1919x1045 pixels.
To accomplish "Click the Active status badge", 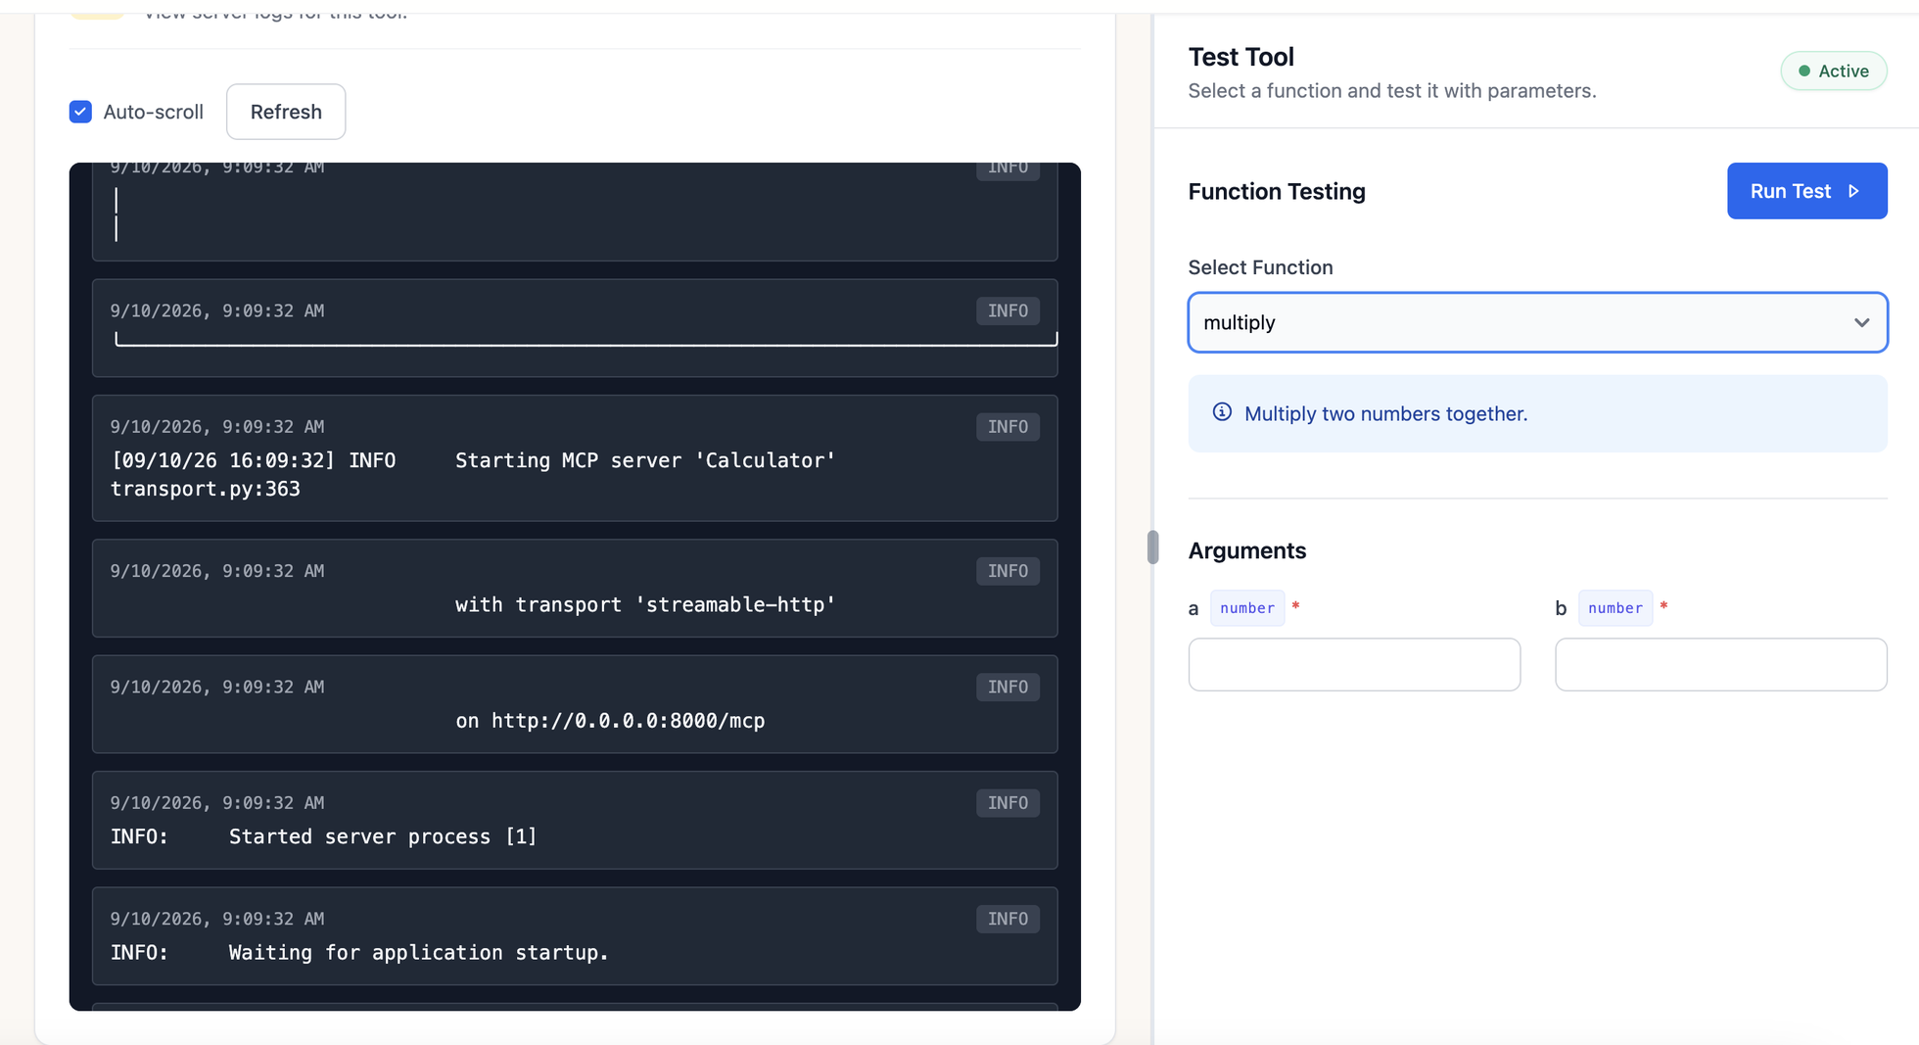I will pyautogui.click(x=1834, y=71).
